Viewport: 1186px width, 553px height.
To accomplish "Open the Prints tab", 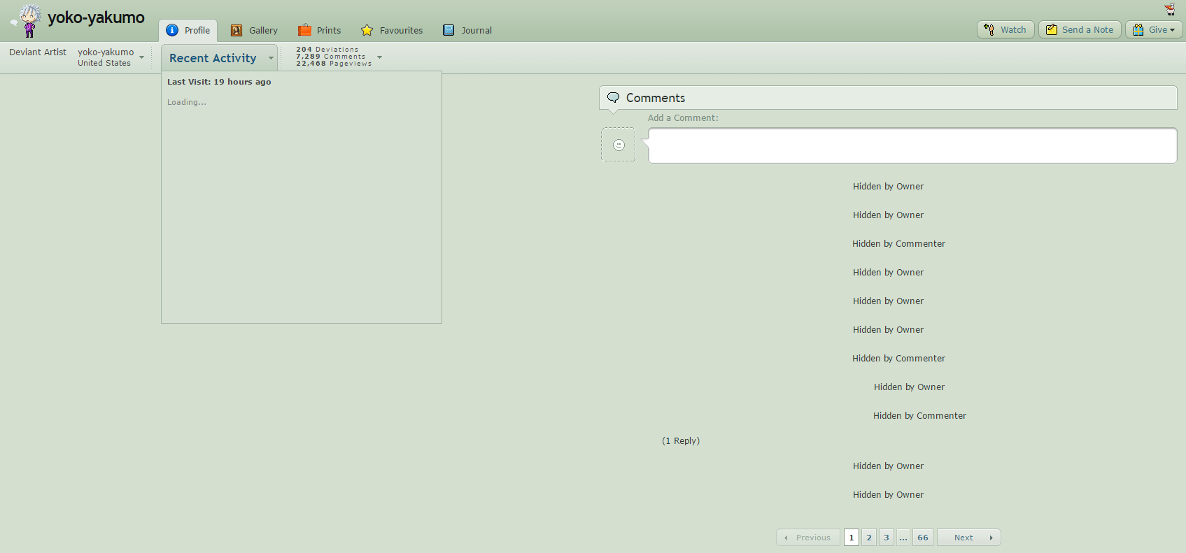I will tap(320, 30).
